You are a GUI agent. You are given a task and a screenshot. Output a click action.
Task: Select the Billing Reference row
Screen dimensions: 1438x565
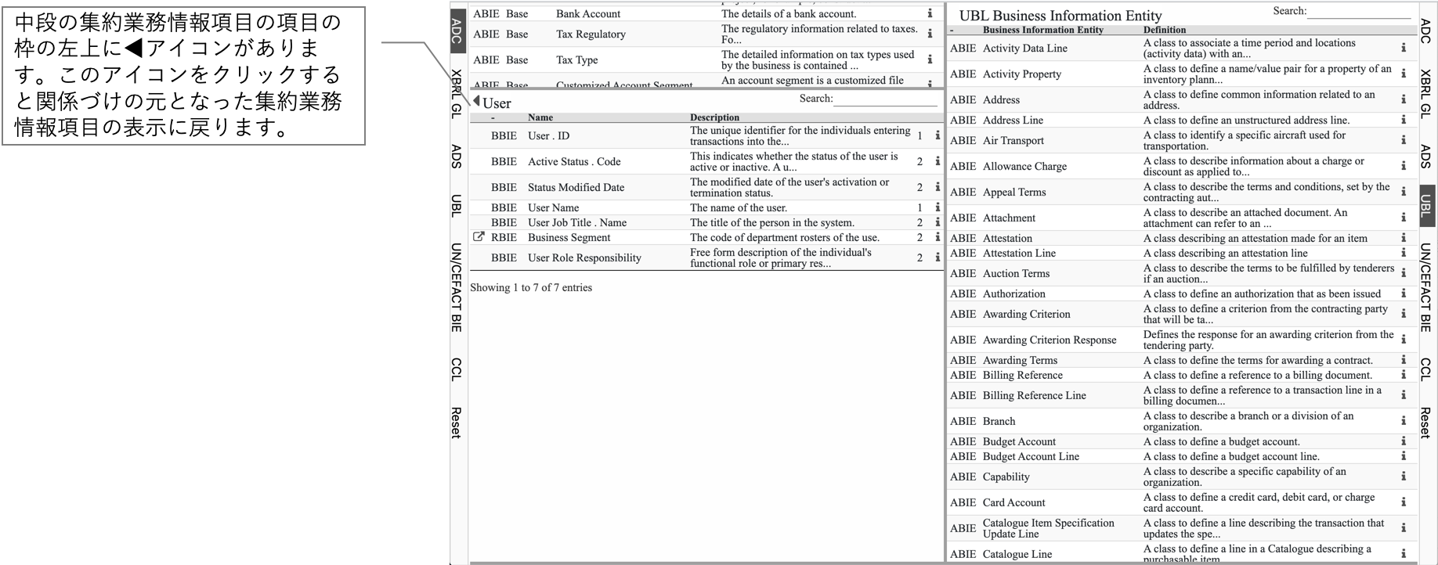tap(1180, 375)
